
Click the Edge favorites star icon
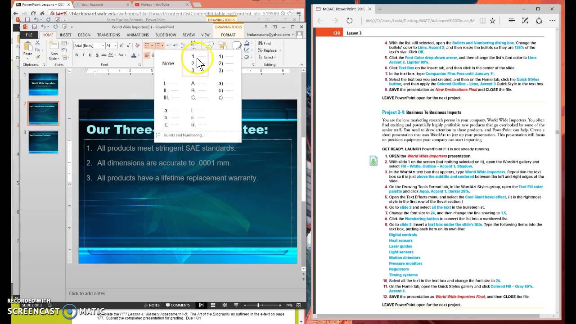[x=493, y=21]
